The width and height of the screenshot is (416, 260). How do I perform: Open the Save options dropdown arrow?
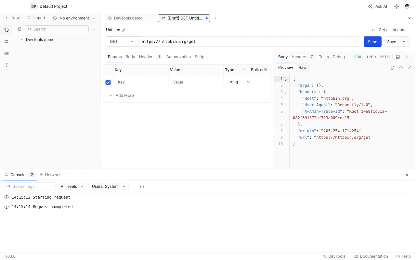[404, 42]
